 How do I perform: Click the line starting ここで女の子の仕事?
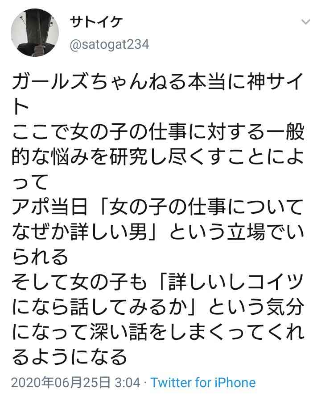click(158, 132)
